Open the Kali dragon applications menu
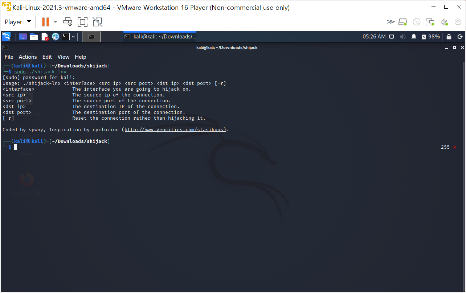 click(6, 37)
